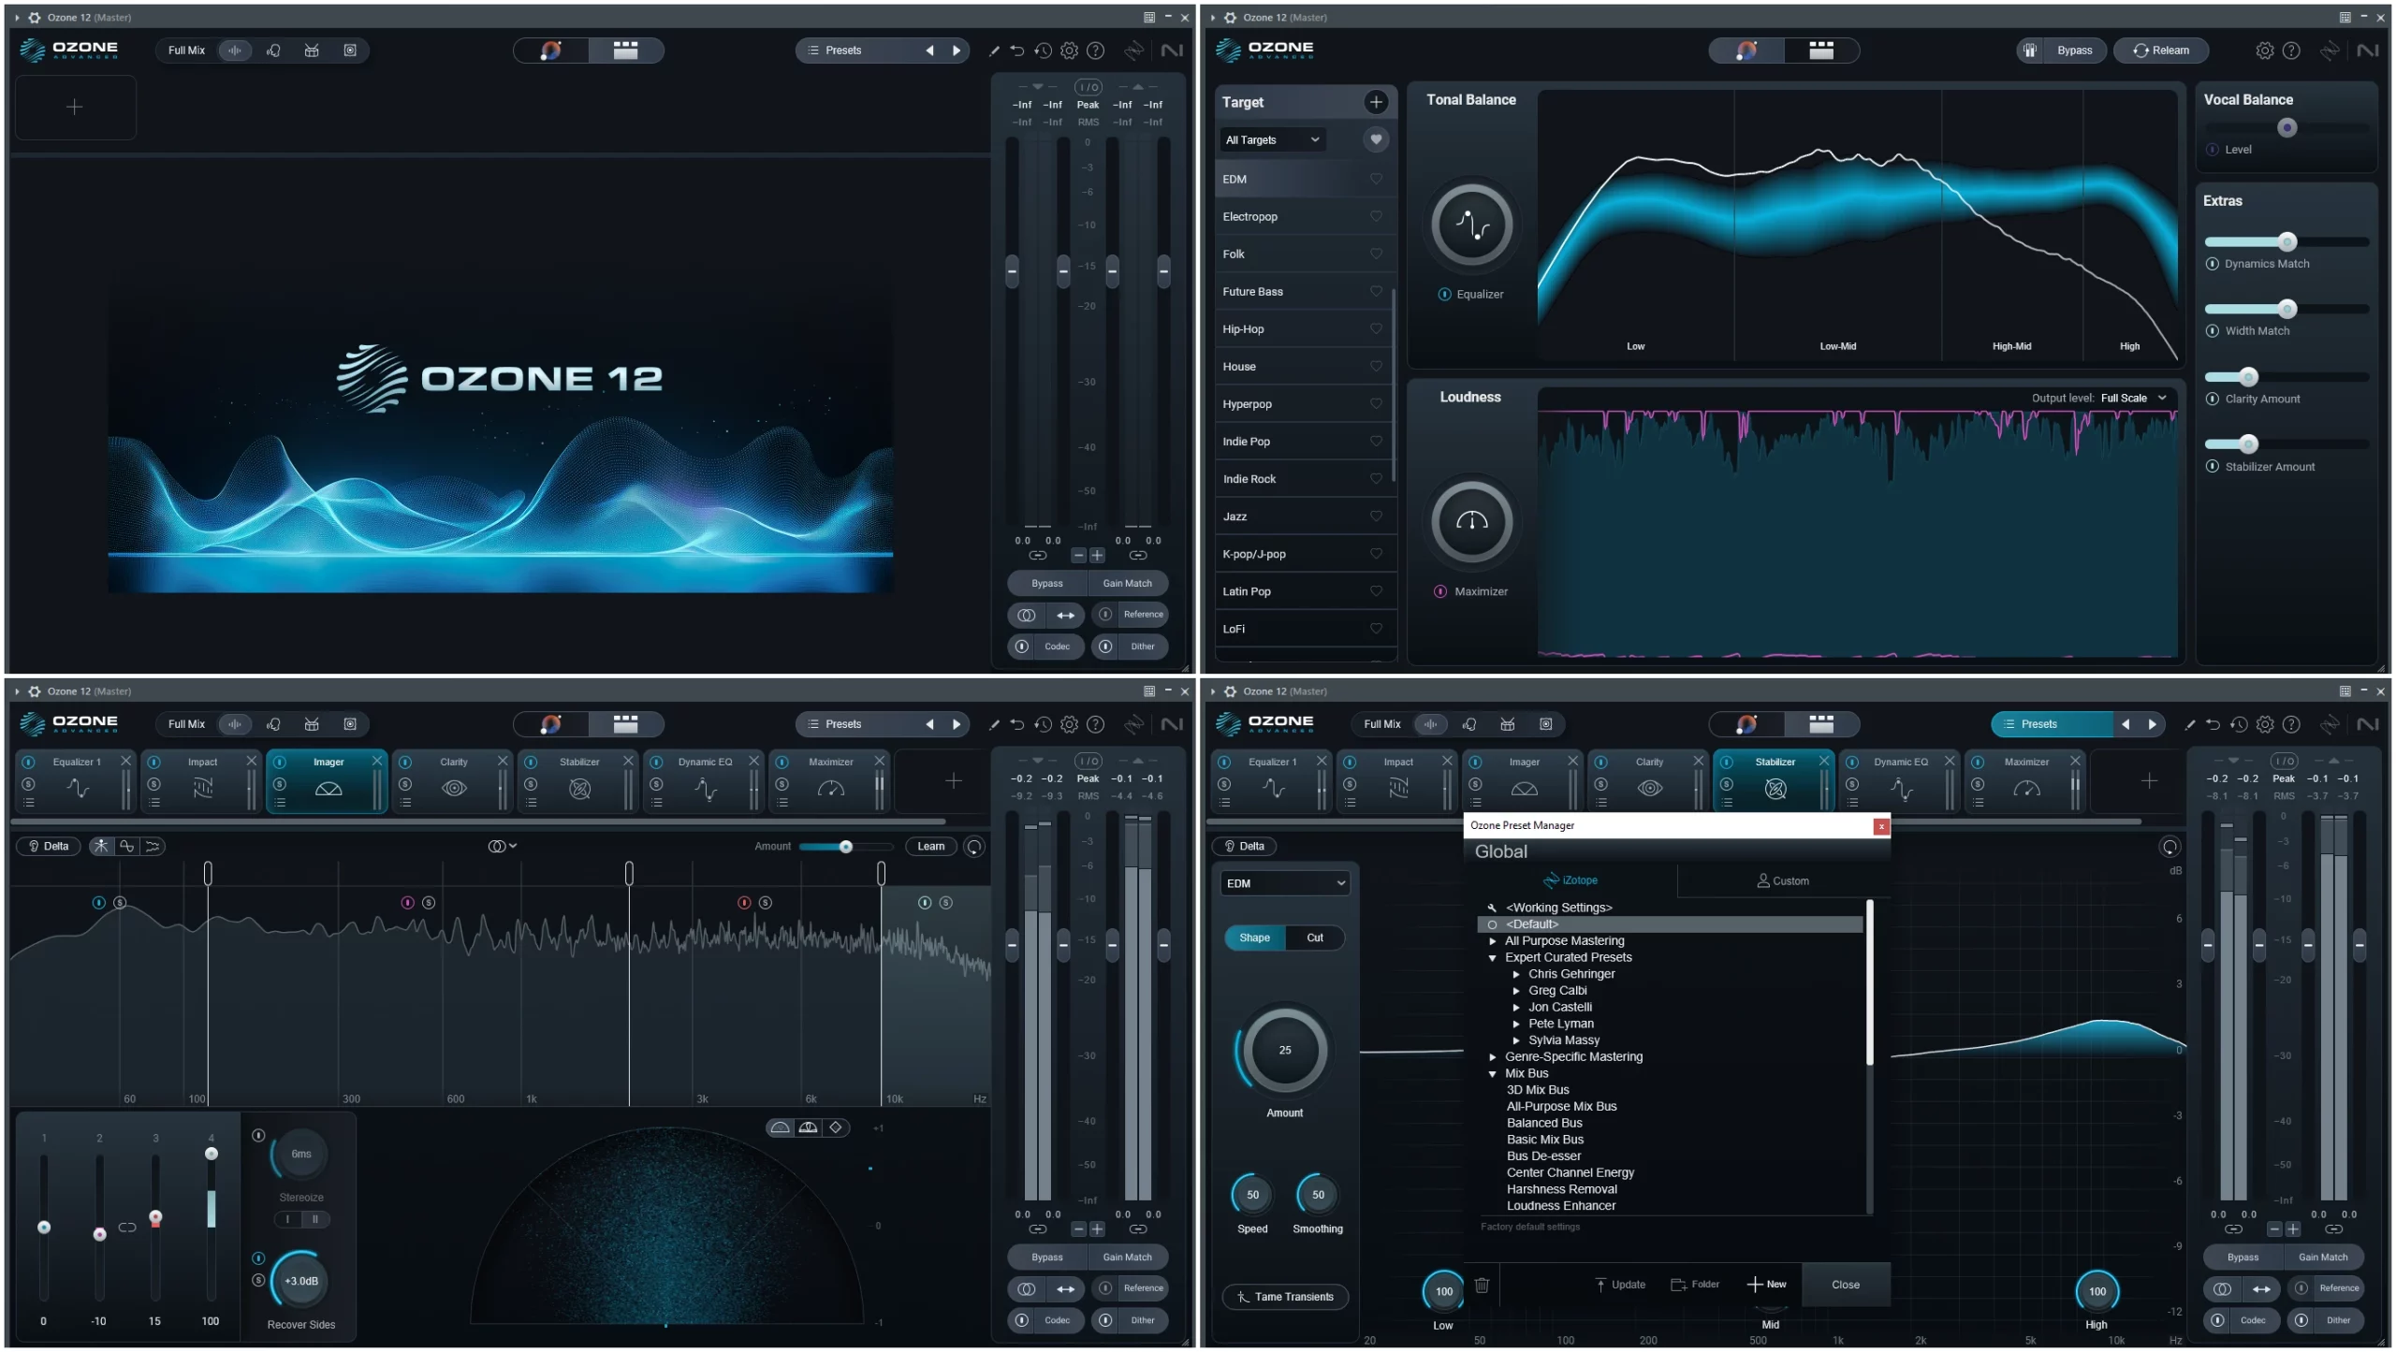
Task: Toggle Dynamics Match power button
Action: (x=2213, y=264)
